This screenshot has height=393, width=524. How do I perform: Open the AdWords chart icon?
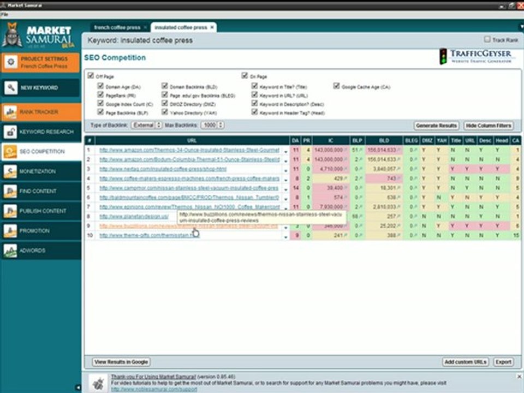tap(10, 251)
